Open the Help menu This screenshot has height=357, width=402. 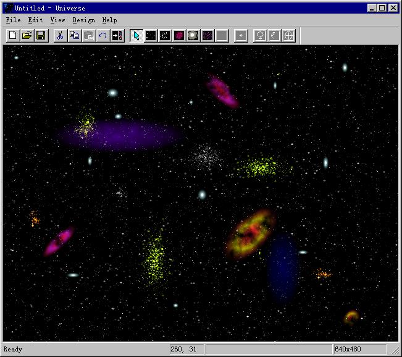click(110, 20)
